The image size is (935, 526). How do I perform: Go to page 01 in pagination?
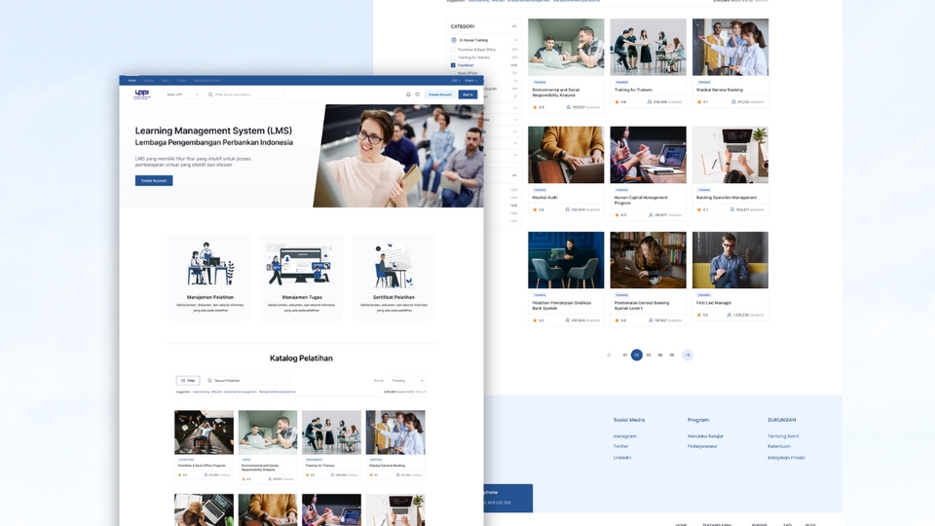point(625,355)
